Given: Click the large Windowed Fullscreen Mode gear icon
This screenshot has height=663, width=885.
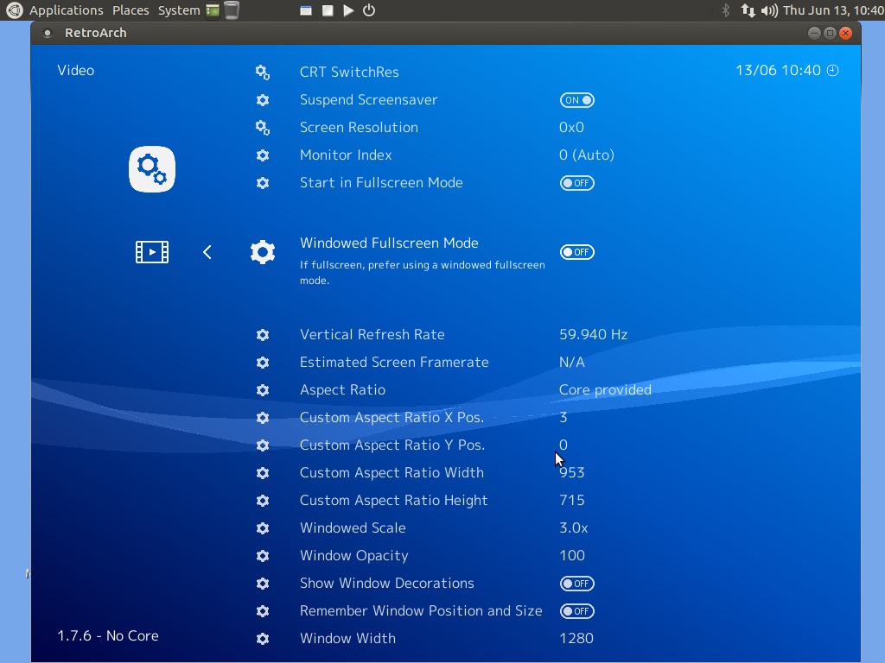Looking at the screenshot, I should pos(263,252).
